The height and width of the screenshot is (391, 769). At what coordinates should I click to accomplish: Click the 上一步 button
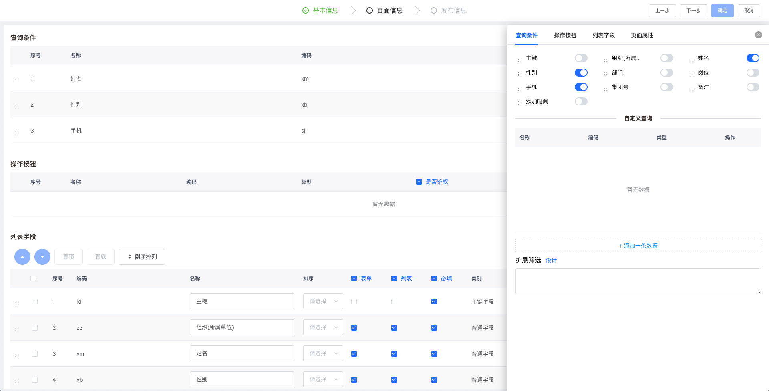coord(662,11)
